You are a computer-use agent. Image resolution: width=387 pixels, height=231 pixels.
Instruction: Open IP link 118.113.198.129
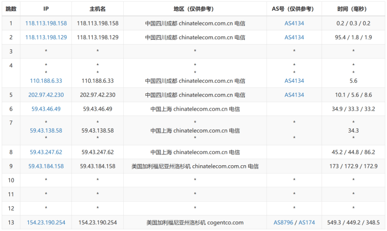[46, 37]
